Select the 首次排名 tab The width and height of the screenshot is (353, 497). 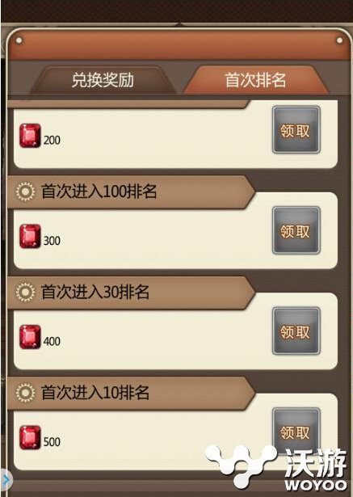pyautogui.click(x=255, y=80)
